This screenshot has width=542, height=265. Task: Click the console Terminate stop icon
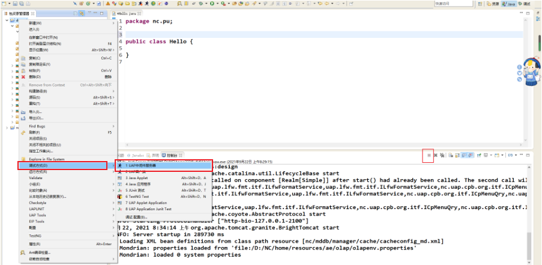click(429, 155)
